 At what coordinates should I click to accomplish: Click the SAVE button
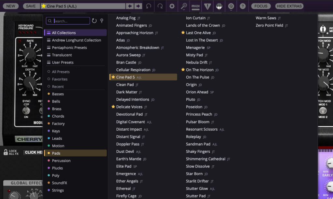coord(31,6)
